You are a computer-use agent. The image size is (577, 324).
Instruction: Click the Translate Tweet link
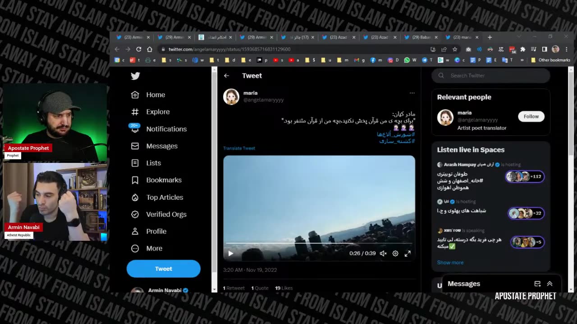[239, 148]
